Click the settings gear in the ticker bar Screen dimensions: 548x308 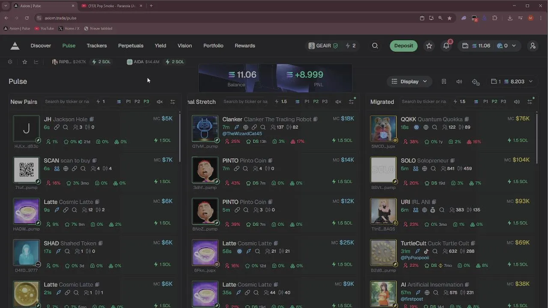click(10, 62)
